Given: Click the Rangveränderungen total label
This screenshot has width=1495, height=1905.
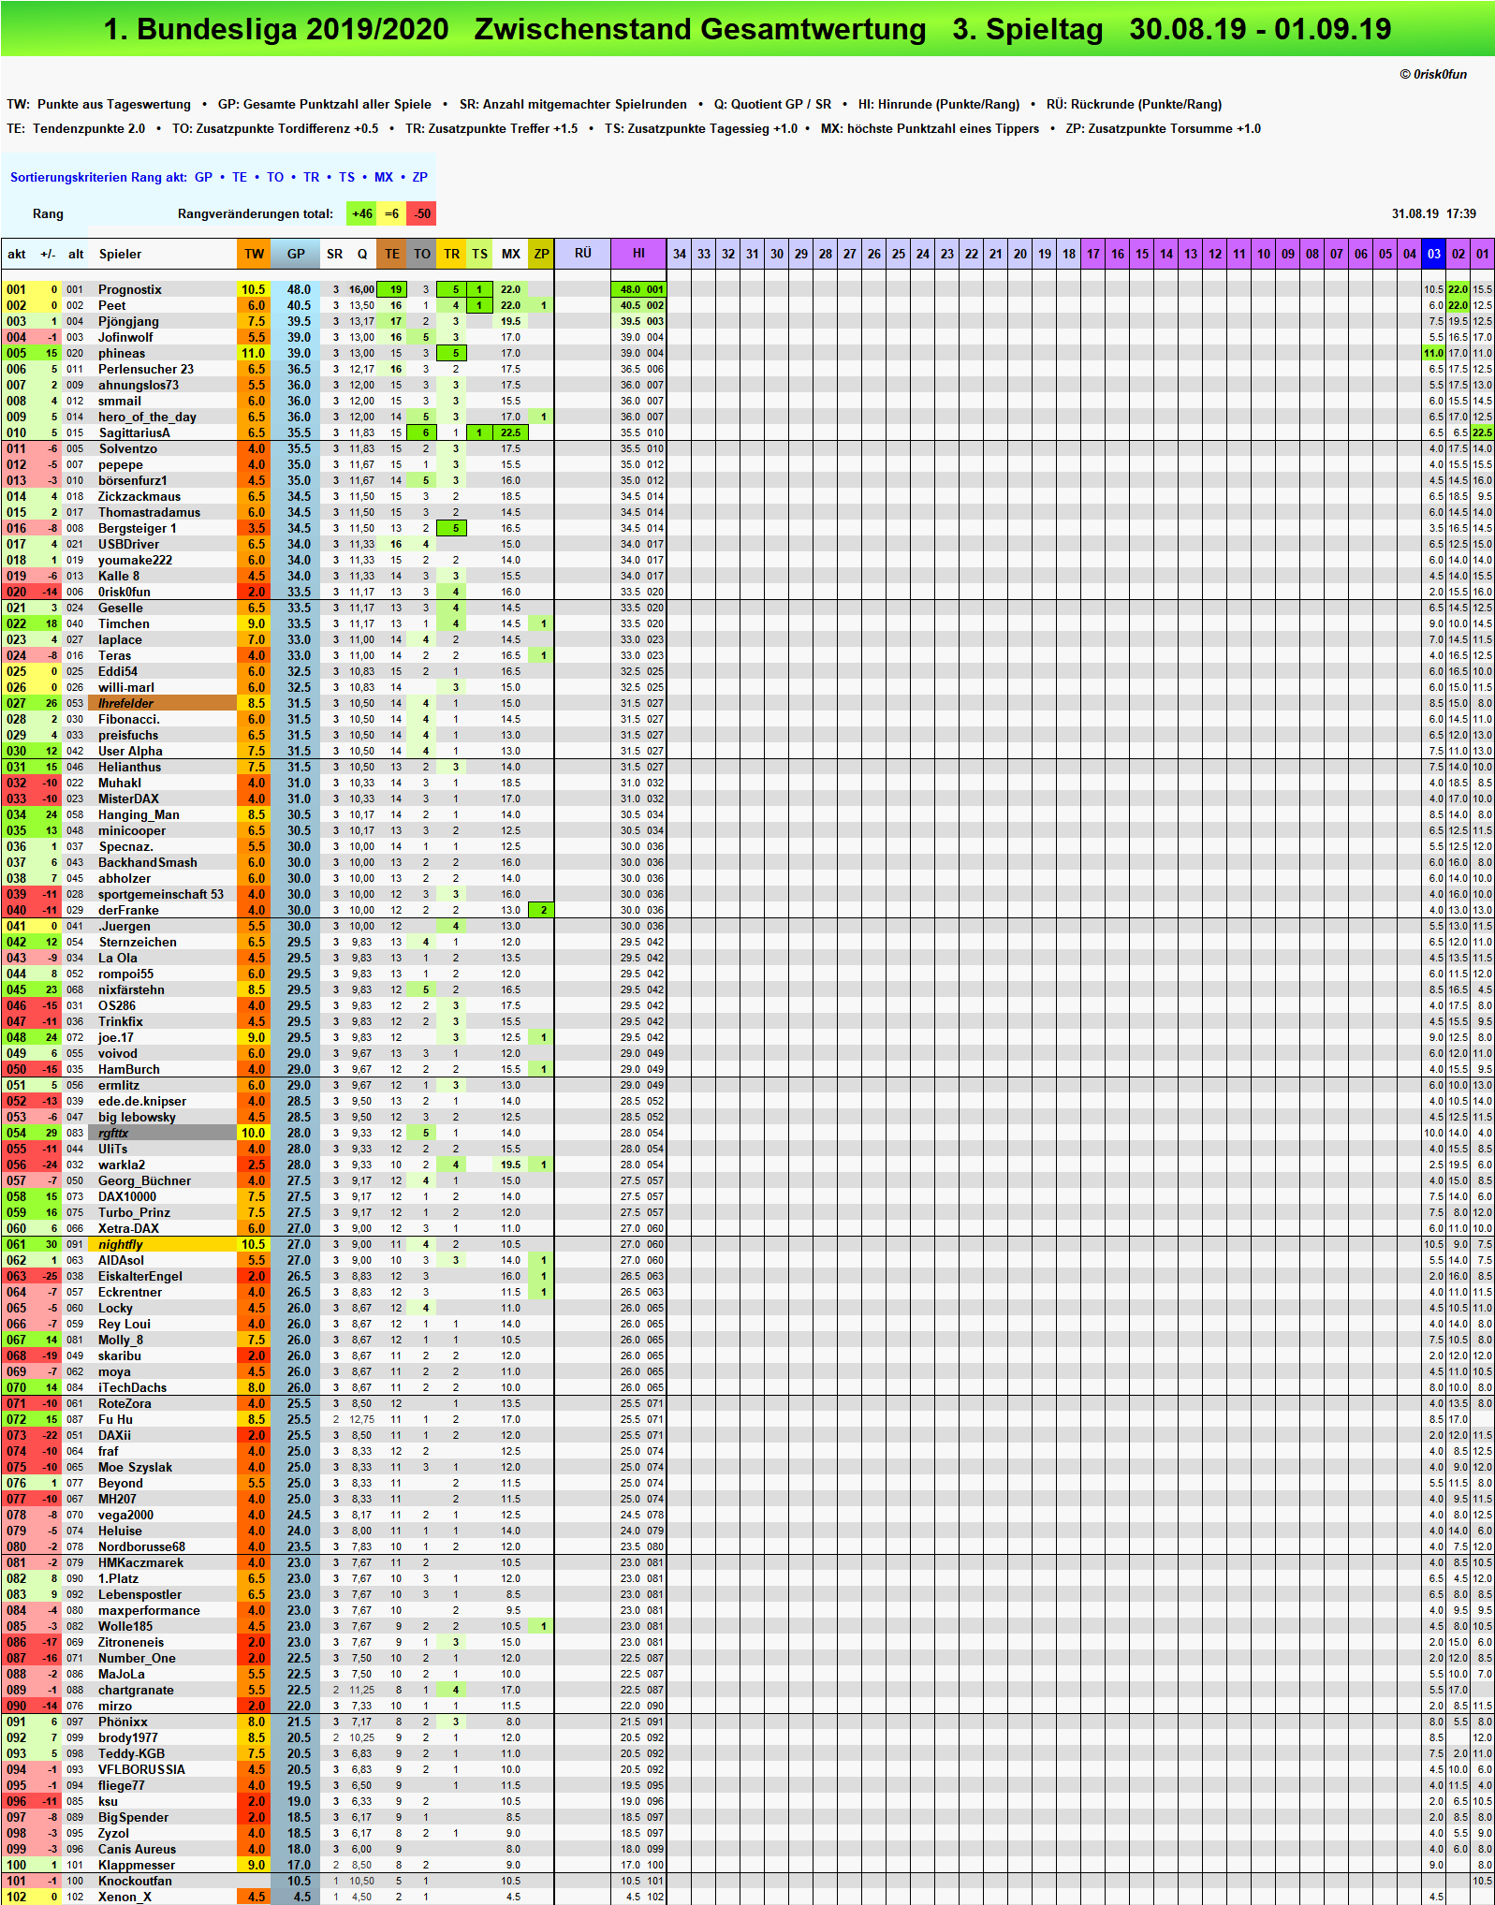Looking at the screenshot, I should pyautogui.click(x=256, y=213).
